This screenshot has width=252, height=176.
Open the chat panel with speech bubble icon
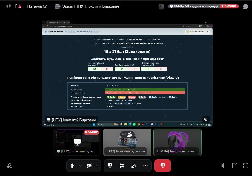(245, 6)
